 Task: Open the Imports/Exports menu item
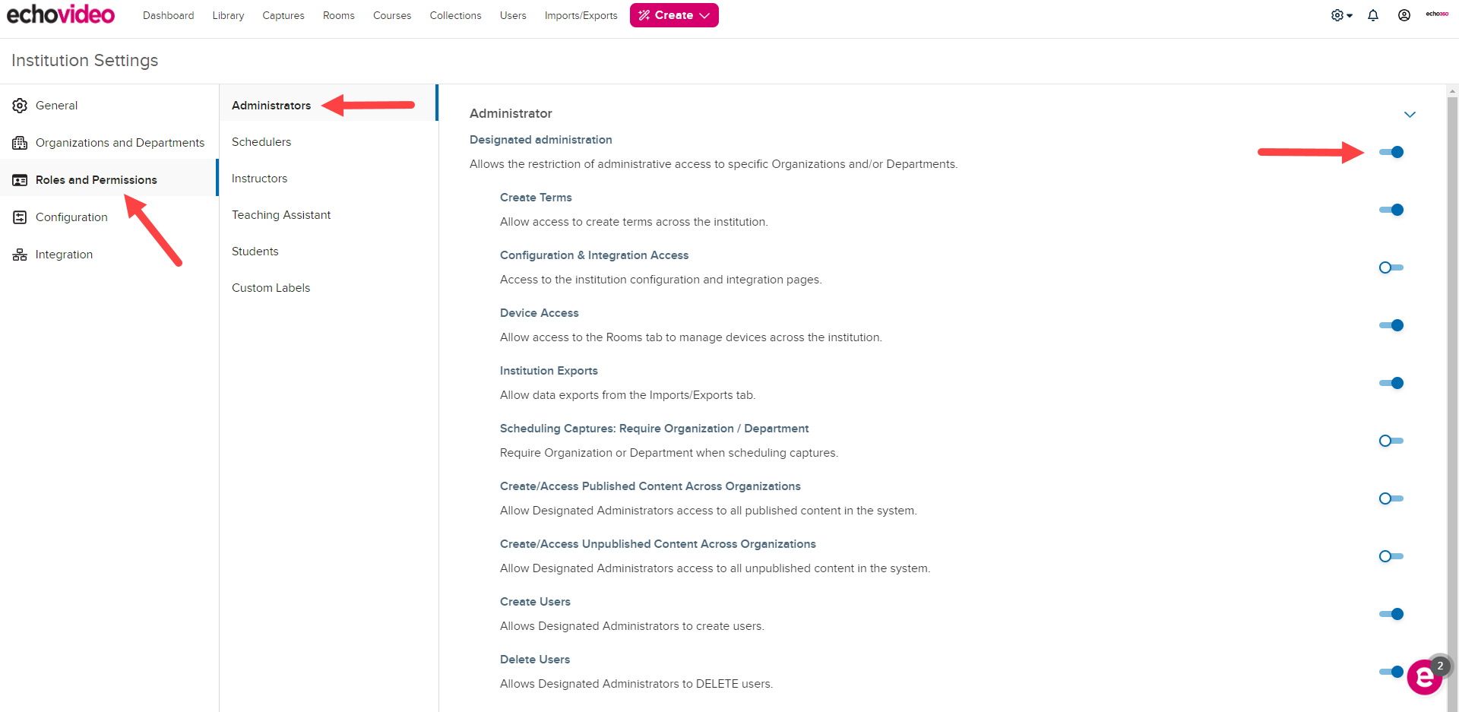click(581, 15)
